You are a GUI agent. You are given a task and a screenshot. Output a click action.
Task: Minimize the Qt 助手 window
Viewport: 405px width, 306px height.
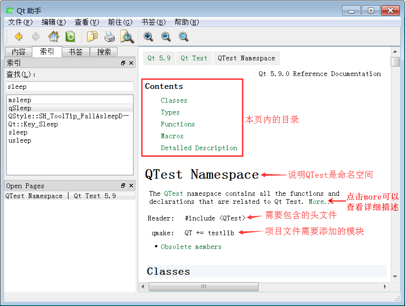pyautogui.click(x=351, y=11)
